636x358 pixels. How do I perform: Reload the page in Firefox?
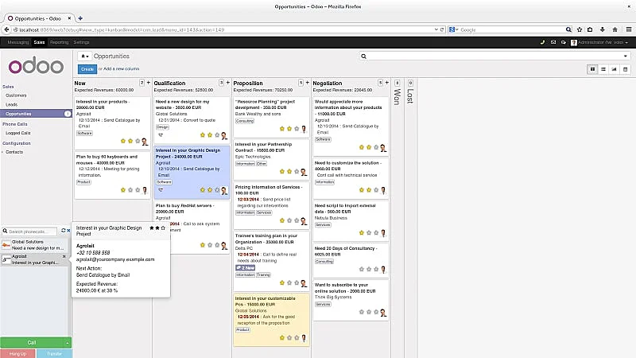442,29
